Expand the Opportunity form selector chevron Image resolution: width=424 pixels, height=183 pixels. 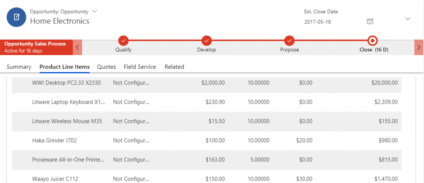point(95,11)
